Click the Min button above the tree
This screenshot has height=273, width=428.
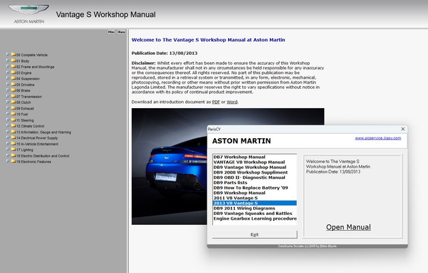111,32
